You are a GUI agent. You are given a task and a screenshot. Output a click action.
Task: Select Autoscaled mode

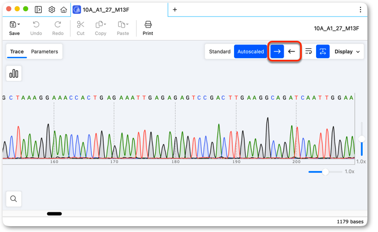point(250,51)
